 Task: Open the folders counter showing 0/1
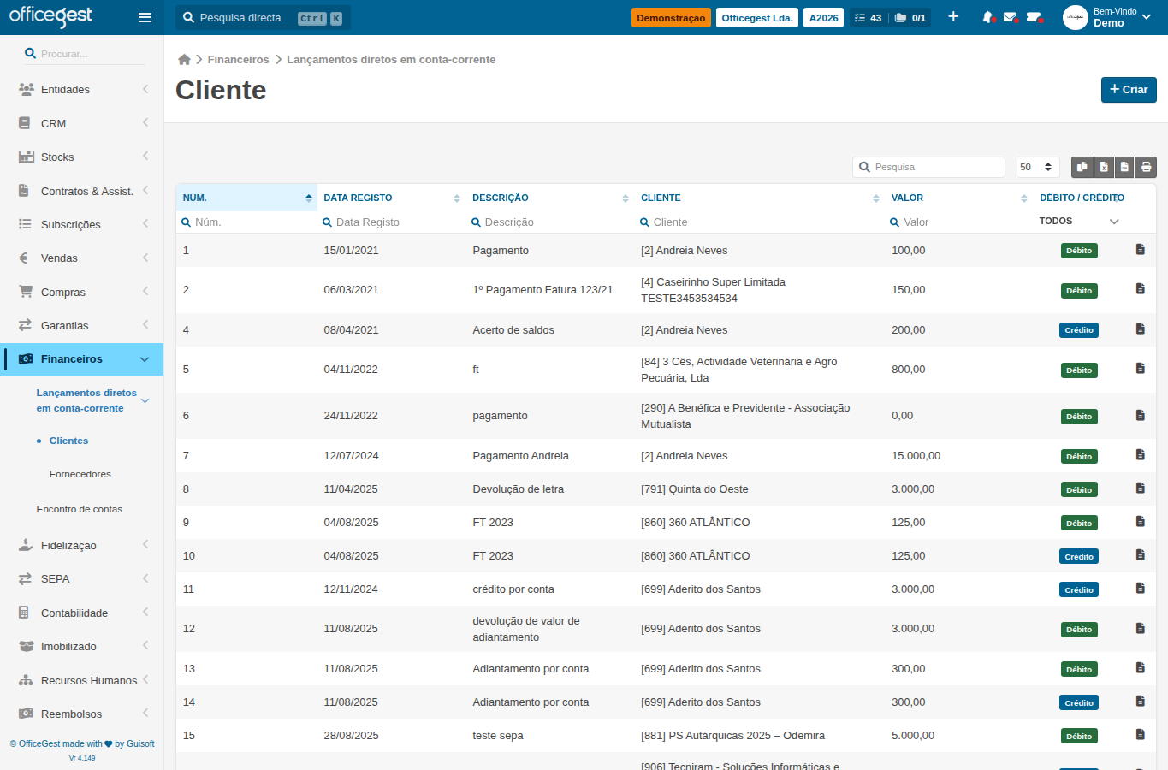click(910, 17)
